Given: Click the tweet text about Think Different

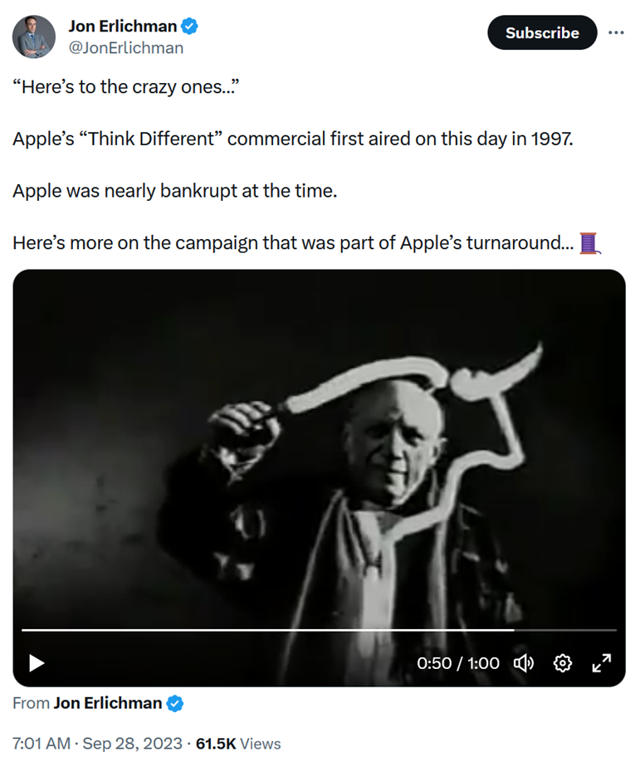Looking at the screenshot, I should coord(293,139).
